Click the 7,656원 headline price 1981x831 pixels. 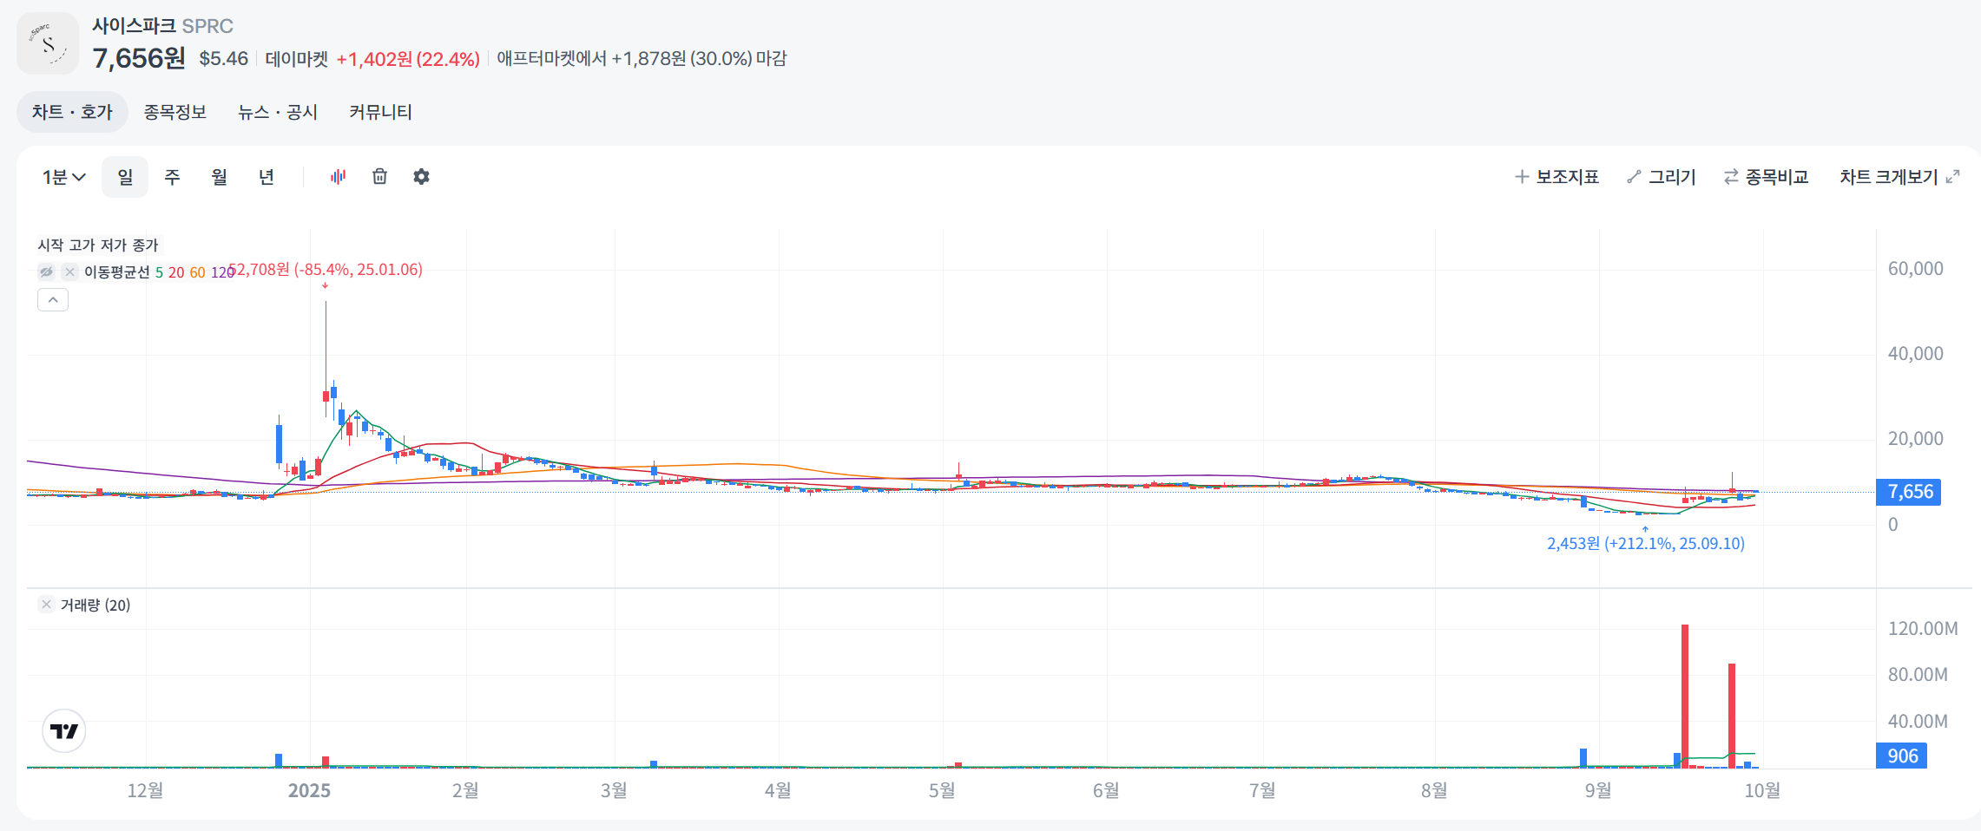[x=139, y=58]
